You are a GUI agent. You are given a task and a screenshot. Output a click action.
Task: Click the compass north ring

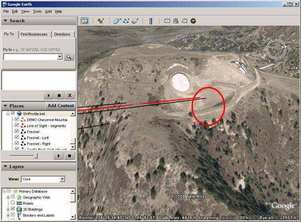[x=276, y=49]
